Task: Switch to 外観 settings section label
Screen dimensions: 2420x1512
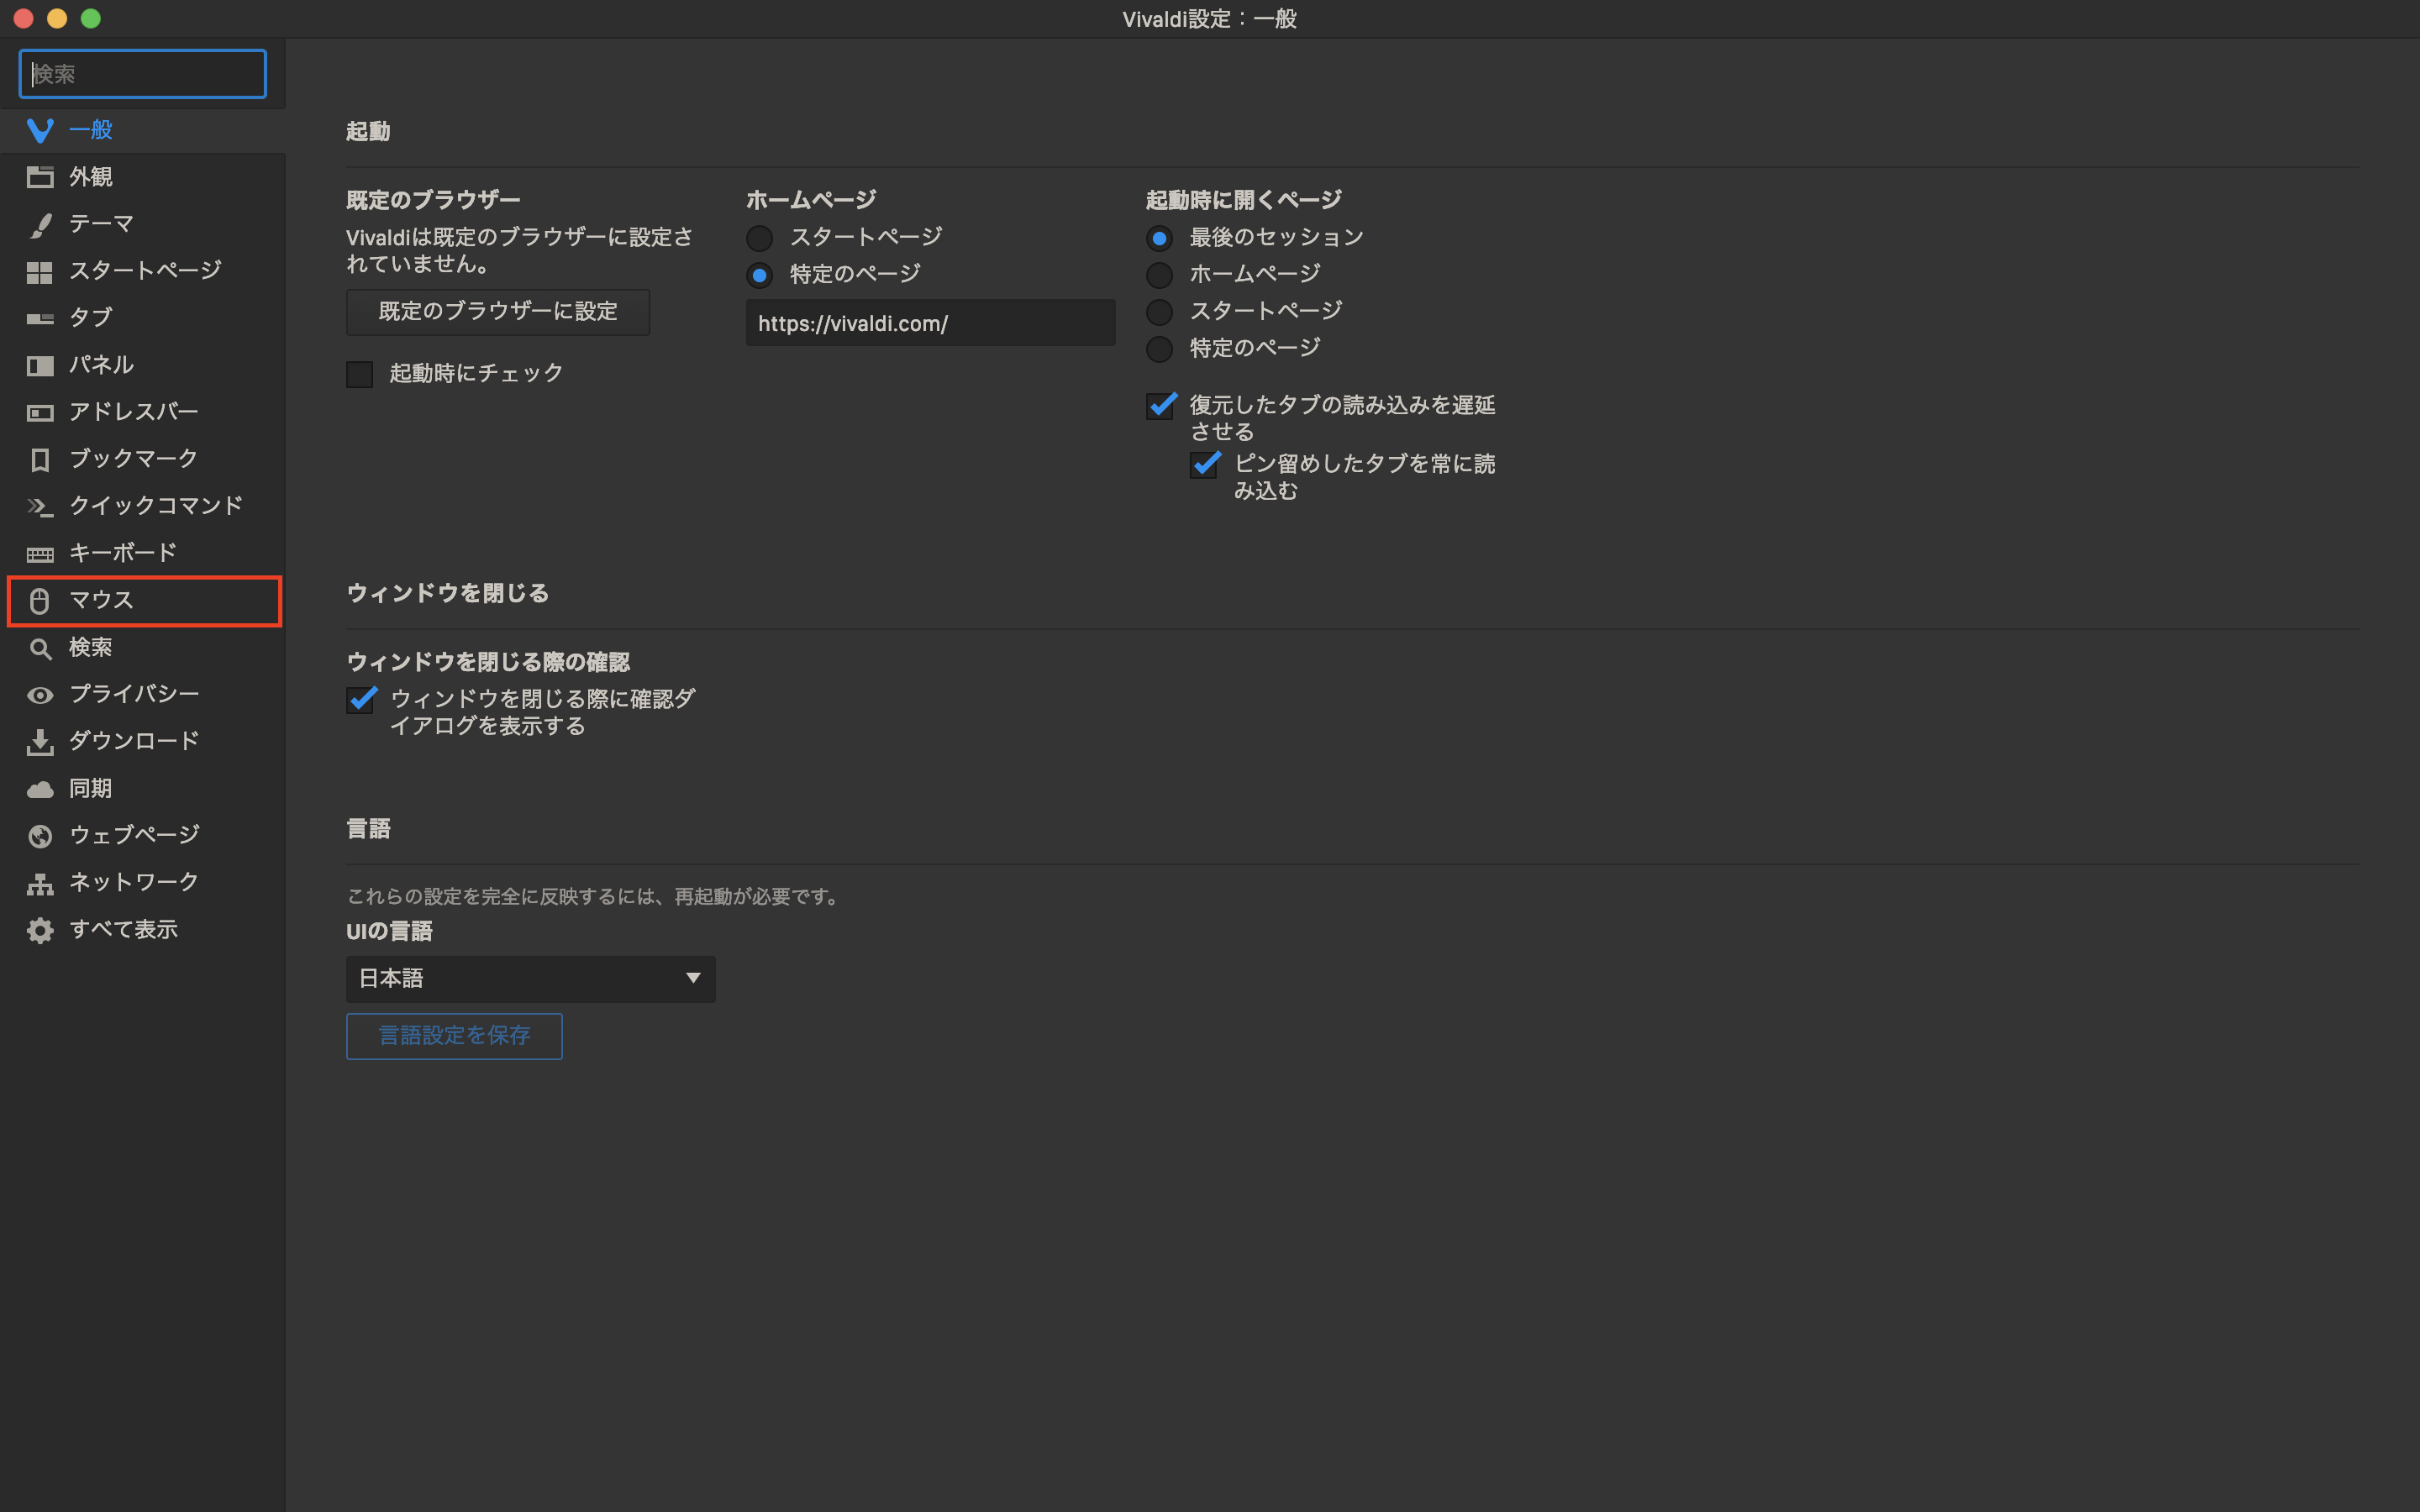Action: tap(91, 177)
